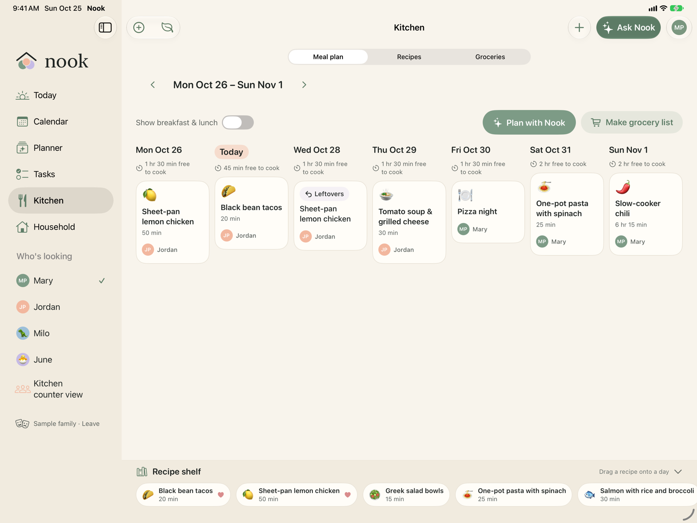
Task: Open Tasks from the sidebar
Action: [x=61, y=174]
